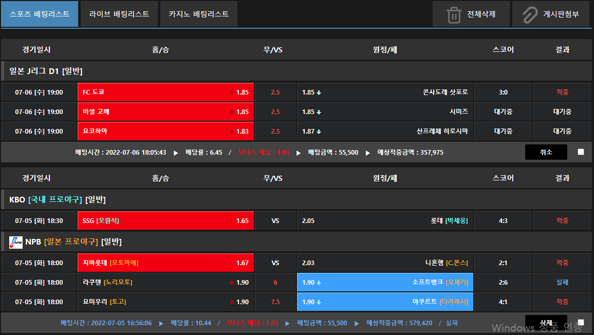Click the triangle icon before 배당률 10.44
The height and width of the screenshot is (335, 594).
click(161, 324)
